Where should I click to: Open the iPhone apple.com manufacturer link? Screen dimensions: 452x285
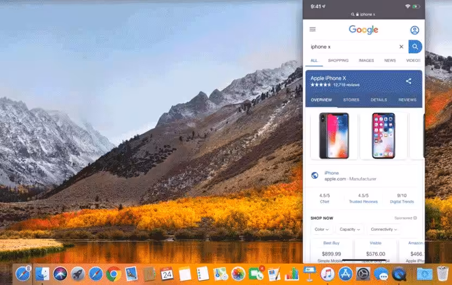click(x=350, y=176)
